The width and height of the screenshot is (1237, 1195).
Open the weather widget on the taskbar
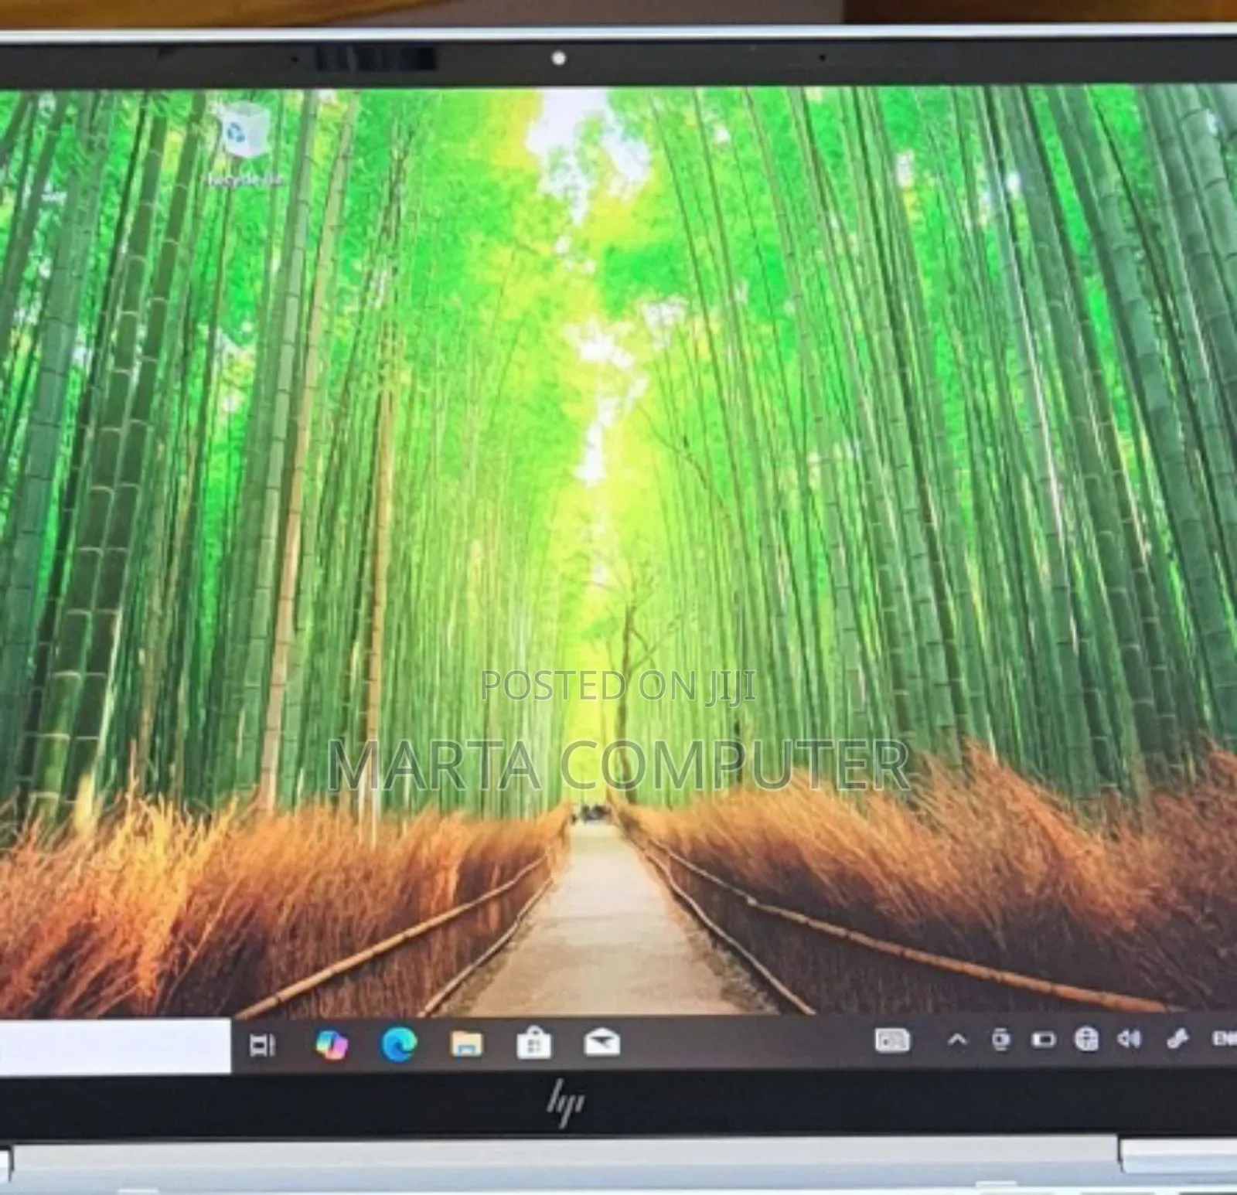click(x=893, y=1040)
